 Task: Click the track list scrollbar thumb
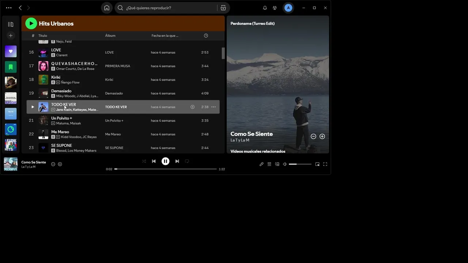pyautogui.click(x=223, y=53)
